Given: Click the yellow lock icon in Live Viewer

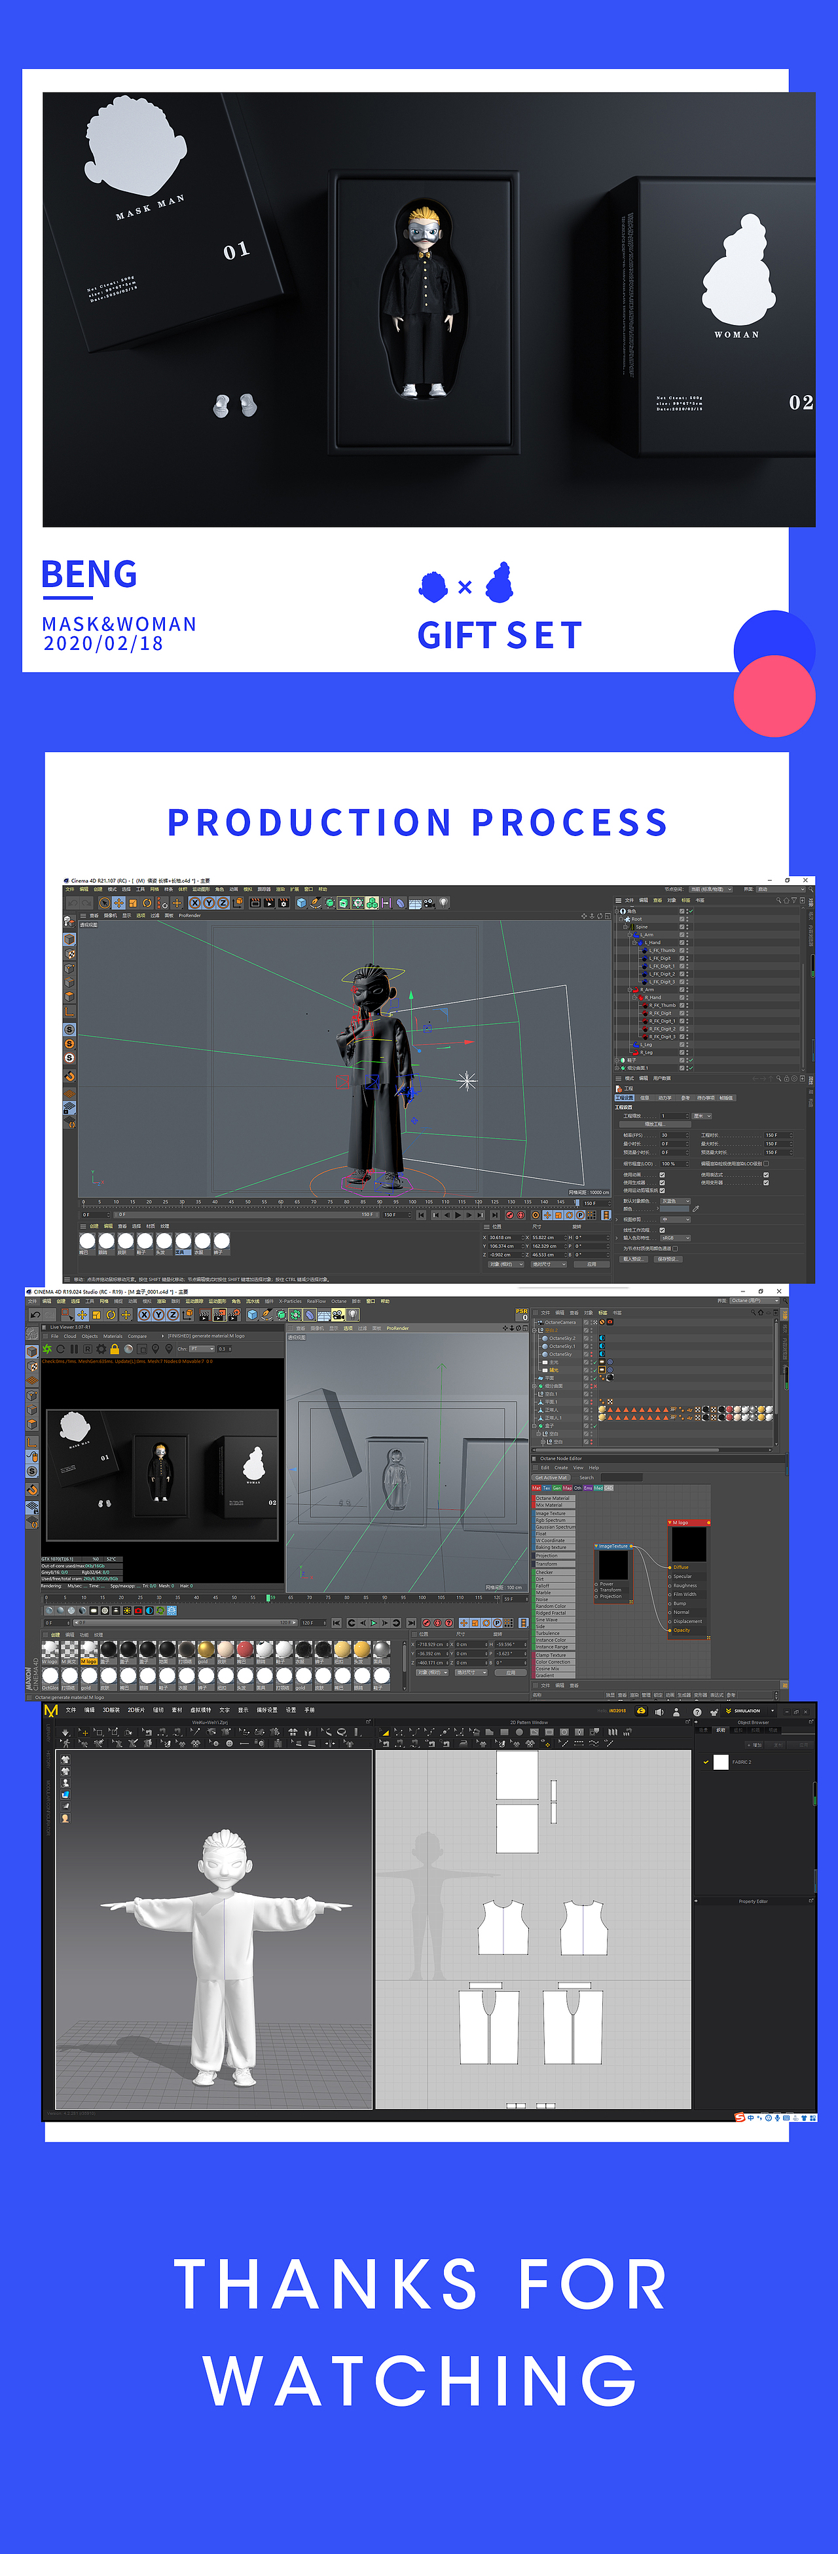Looking at the screenshot, I should [x=115, y=1349].
